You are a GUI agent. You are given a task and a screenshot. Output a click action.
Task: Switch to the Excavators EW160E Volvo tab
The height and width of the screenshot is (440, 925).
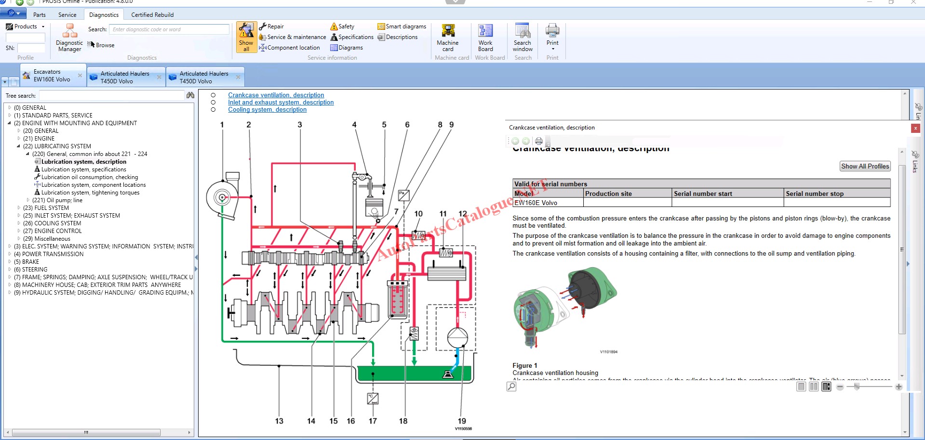pyautogui.click(x=52, y=76)
